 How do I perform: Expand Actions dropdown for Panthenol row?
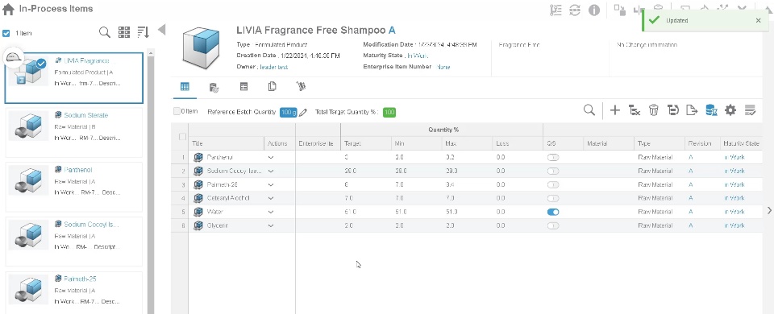click(271, 158)
